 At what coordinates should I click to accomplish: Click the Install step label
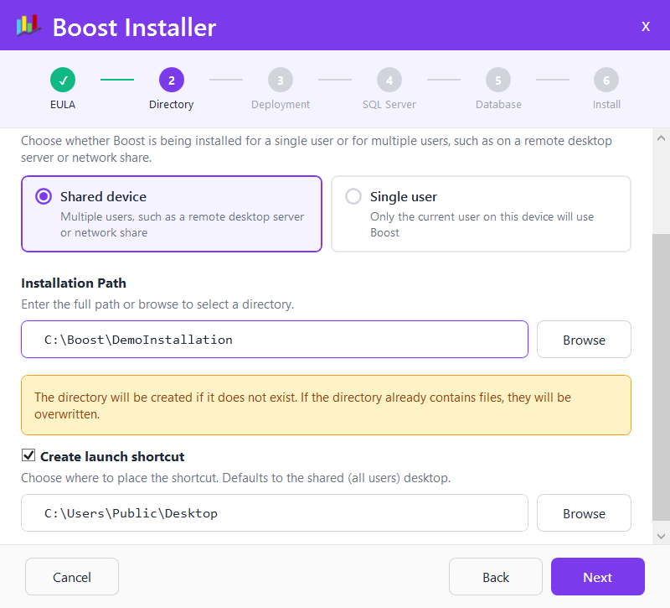tap(606, 104)
